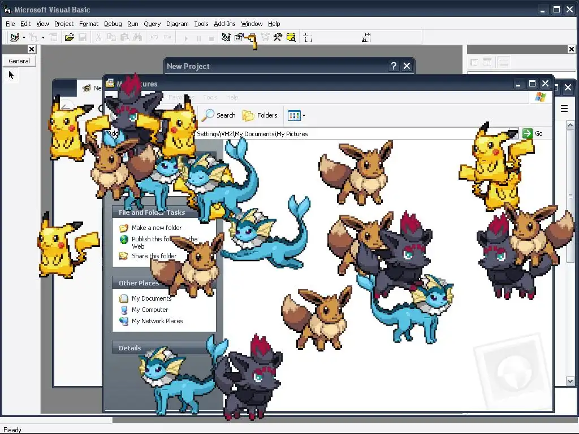Open hamburger menu in the back window
Viewport: 579px width, 434px height.
[564, 108]
